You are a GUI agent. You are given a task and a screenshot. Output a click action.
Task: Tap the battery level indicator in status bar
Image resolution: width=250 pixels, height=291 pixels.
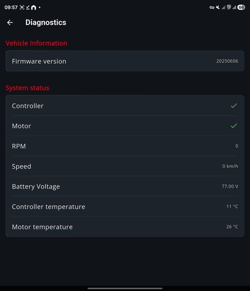tap(241, 7)
